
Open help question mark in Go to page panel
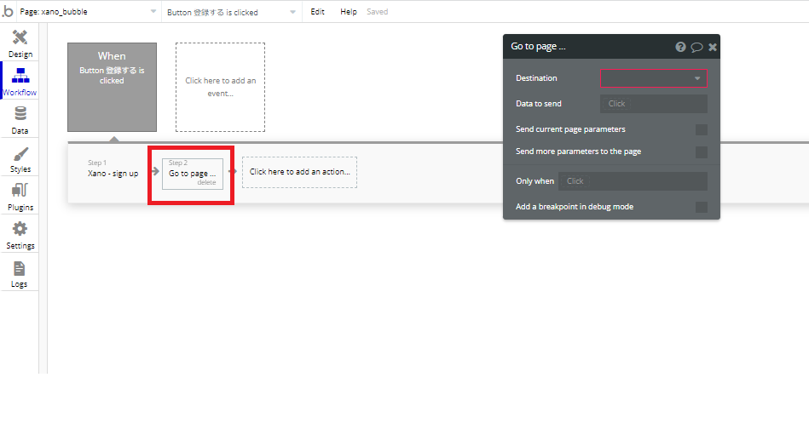click(x=680, y=47)
